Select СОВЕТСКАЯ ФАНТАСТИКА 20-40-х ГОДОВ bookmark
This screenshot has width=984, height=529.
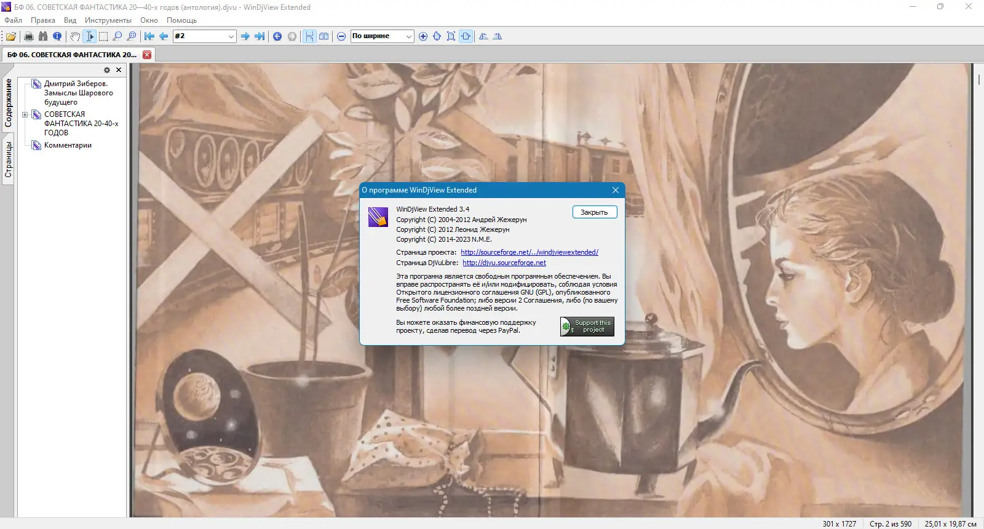pos(81,124)
